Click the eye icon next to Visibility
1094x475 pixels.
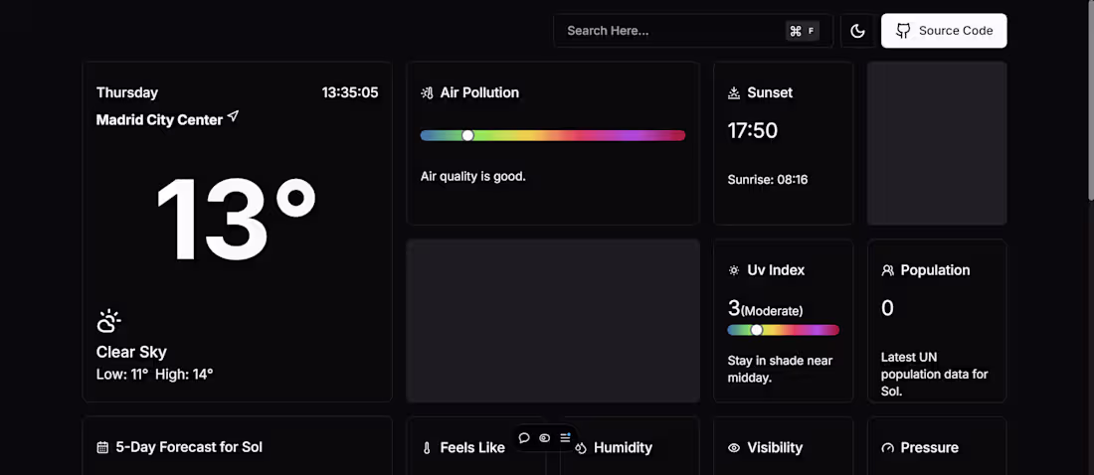click(x=734, y=448)
